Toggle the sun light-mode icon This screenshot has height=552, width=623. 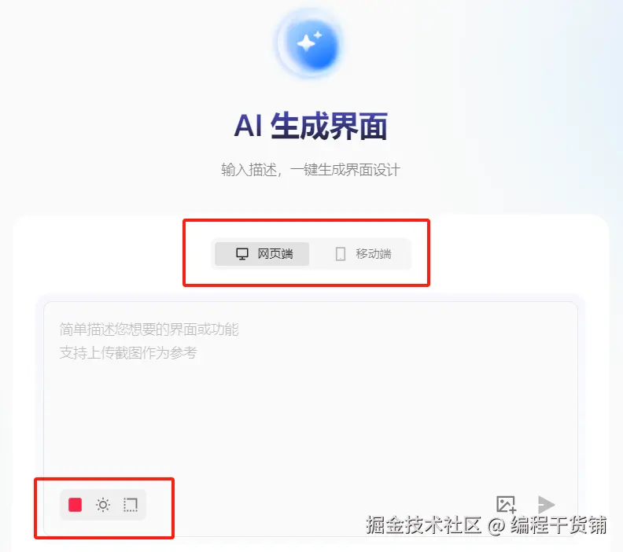[x=103, y=505]
